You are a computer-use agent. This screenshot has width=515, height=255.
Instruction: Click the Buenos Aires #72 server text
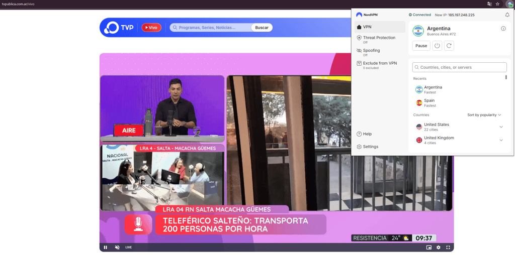tap(441, 34)
